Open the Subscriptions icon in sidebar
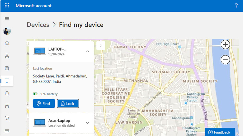243x136 pixels. pyautogui.click(x=7, y=68)
